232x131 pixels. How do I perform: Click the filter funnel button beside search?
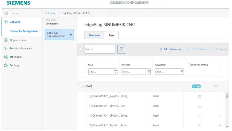(x=121, y=49)
